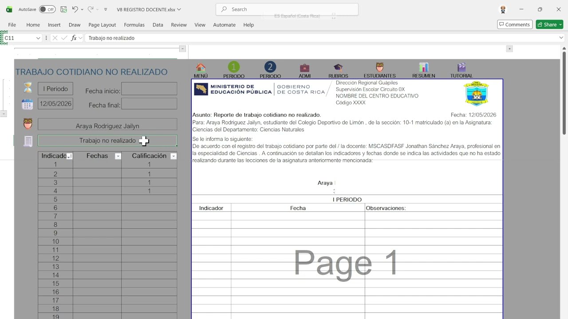Click the Ministerio de Educación Pública logo
This screenshot has width=568, height=319.
[x=260, y=89]
